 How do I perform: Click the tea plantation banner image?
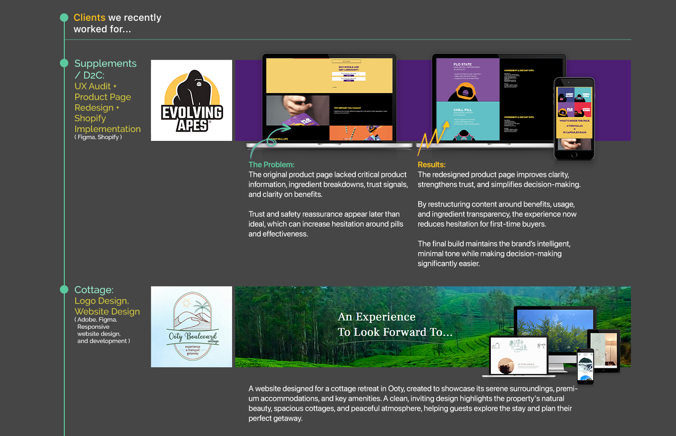(433, 327)
